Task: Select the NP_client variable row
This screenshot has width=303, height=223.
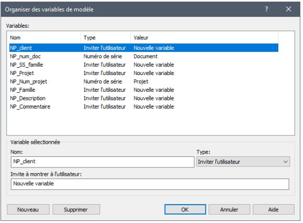Action: (x=144, y=48)
